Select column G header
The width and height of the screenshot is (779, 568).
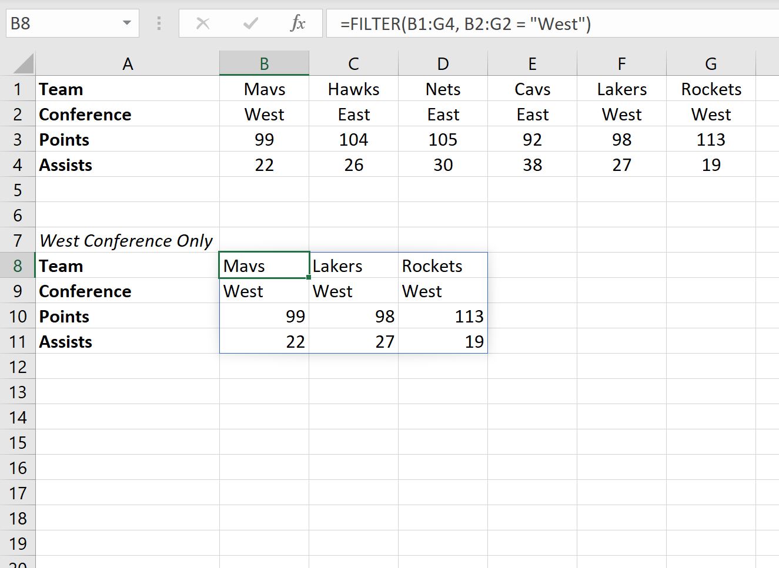click(x=711, y=63)
